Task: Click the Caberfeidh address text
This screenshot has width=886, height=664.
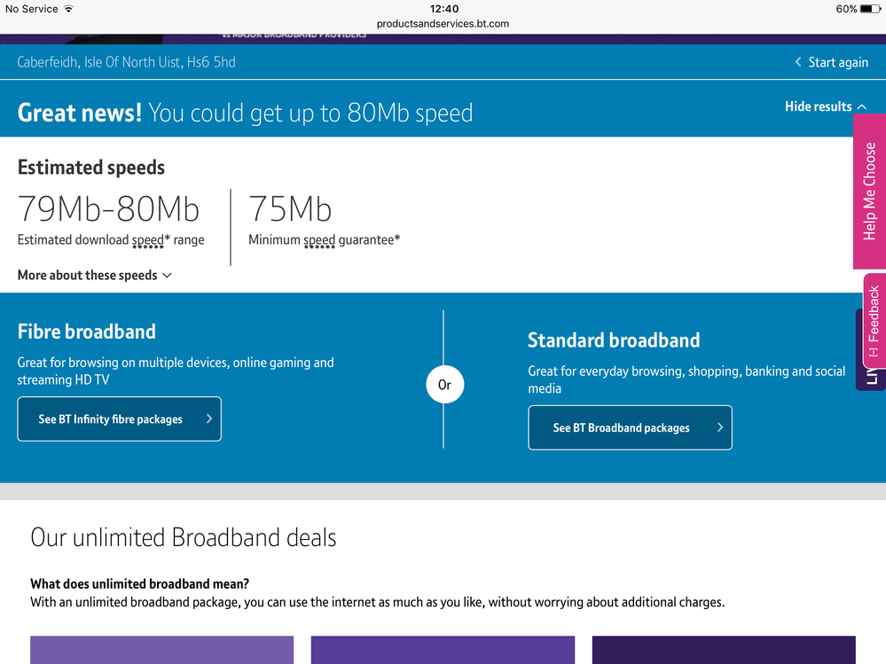Action: tap(127, 62)
